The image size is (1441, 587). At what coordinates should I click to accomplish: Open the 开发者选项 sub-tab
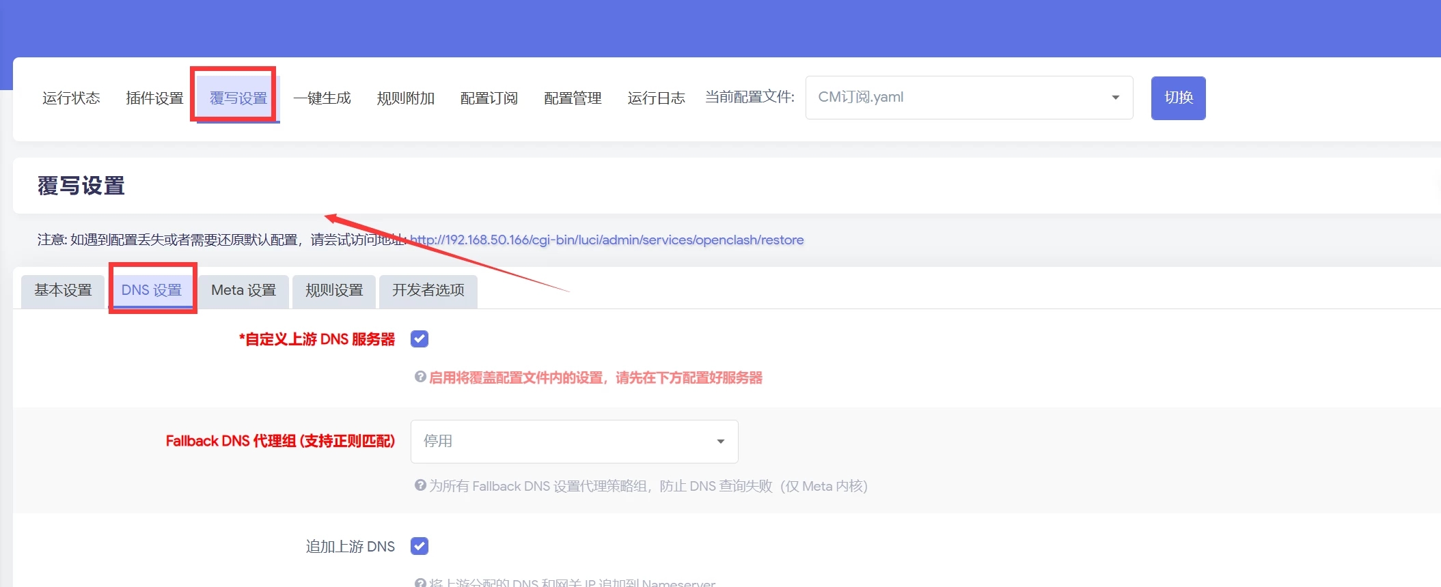click(428, 291)
